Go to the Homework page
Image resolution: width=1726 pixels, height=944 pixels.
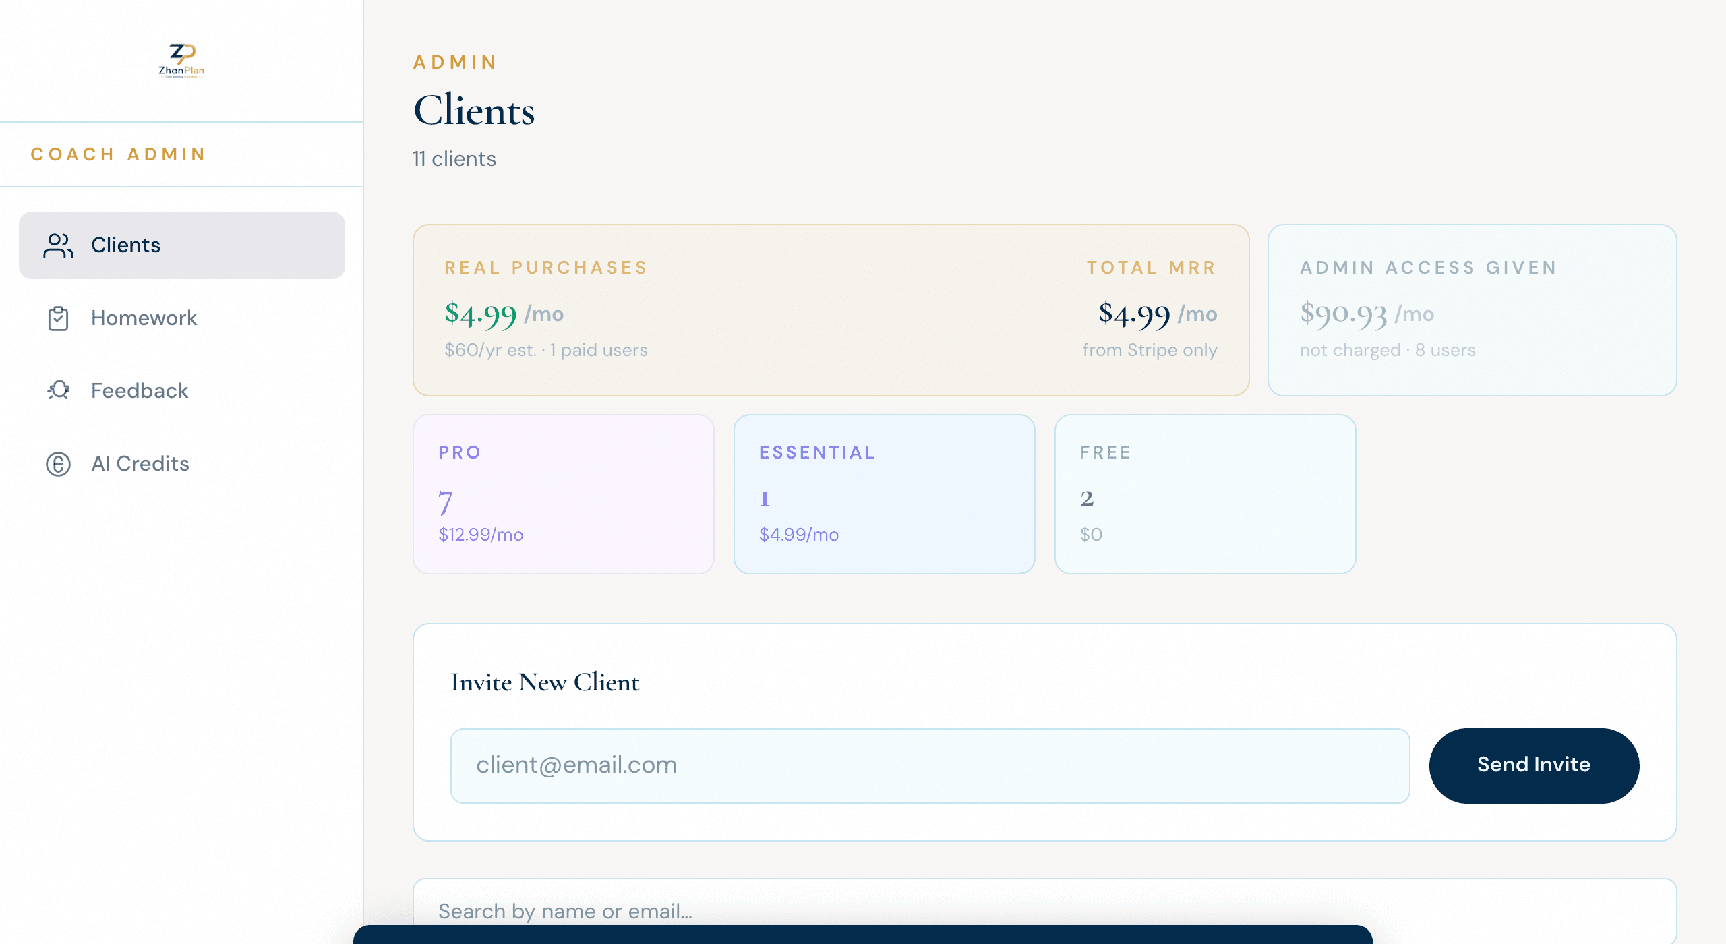[x=182, y=318]
